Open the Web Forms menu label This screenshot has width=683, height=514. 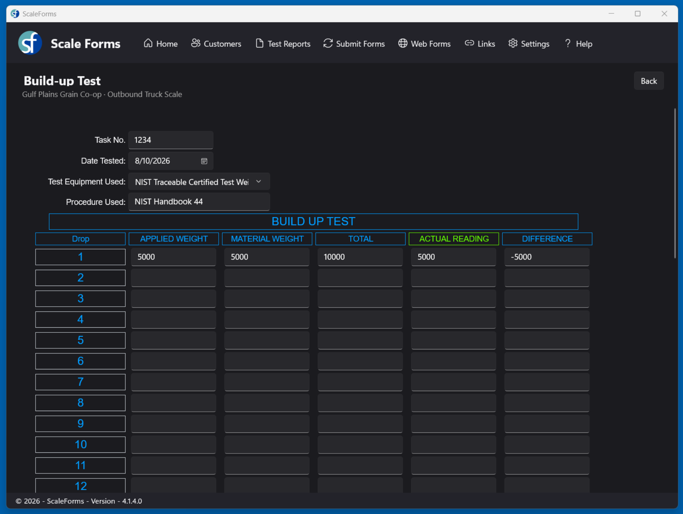click(431, 44)
